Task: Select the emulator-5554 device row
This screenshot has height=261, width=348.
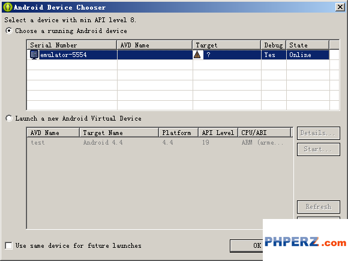Action: click(178, 55)
